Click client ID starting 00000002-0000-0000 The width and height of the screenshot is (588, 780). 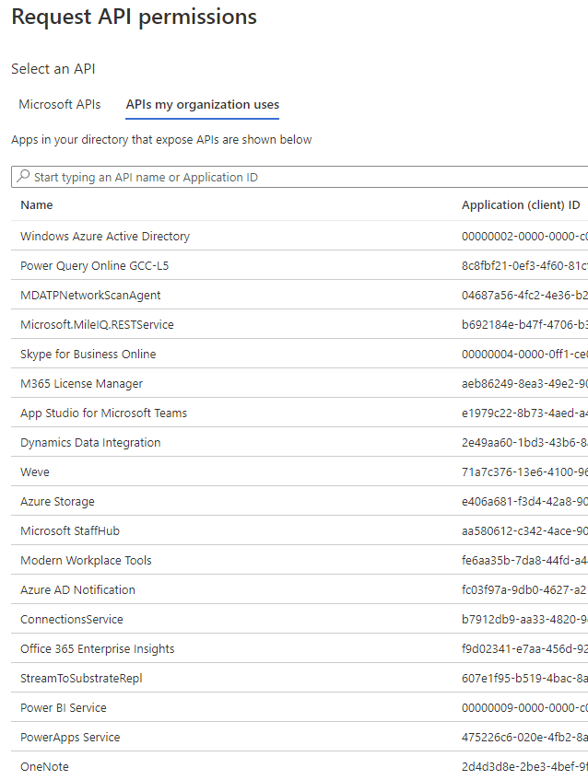point(524,237)
